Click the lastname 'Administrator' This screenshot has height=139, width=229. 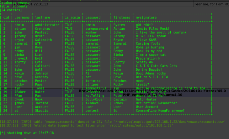47,25
